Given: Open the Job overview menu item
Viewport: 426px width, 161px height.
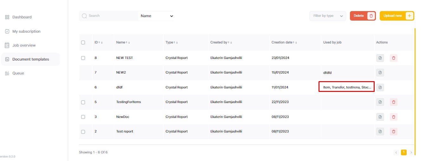Looking at the screenshot, I should [24, 45].
